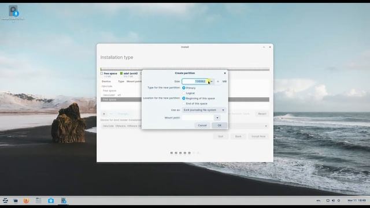
Task: Open the Files manager in taskbar
Action: coord(39,200)
